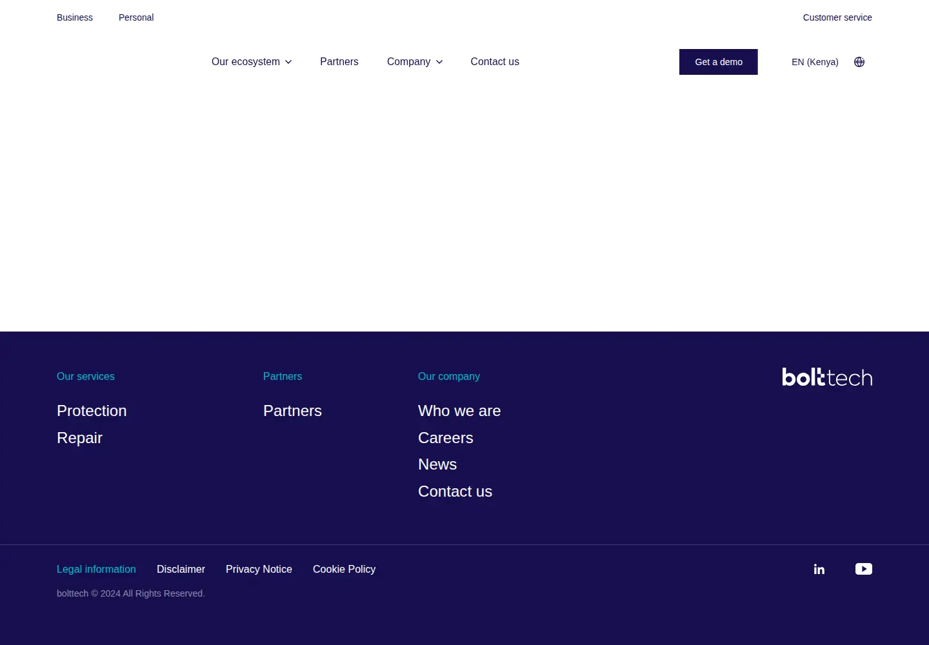Click the bolttech footer logo
Viewport: 929px width, 645px height.
click(827, 377)
